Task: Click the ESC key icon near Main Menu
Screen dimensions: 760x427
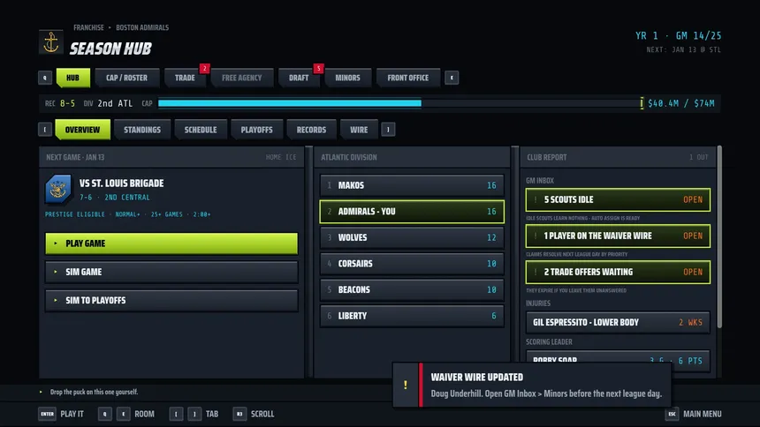Action: coord(672,414)
